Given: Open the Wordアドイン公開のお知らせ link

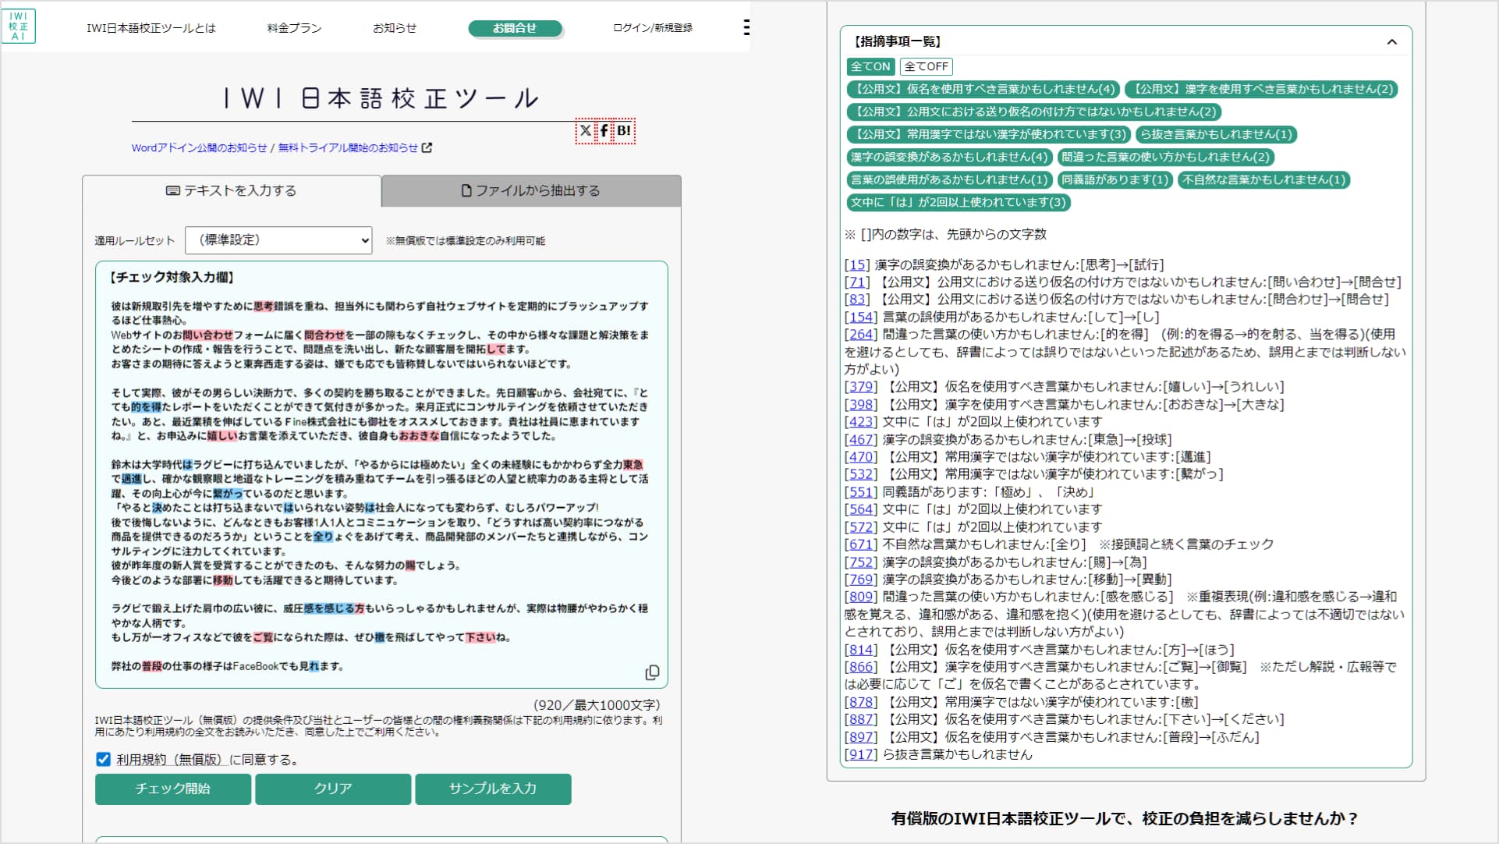Looking at the screenshot, I should [x=198, y=147].
